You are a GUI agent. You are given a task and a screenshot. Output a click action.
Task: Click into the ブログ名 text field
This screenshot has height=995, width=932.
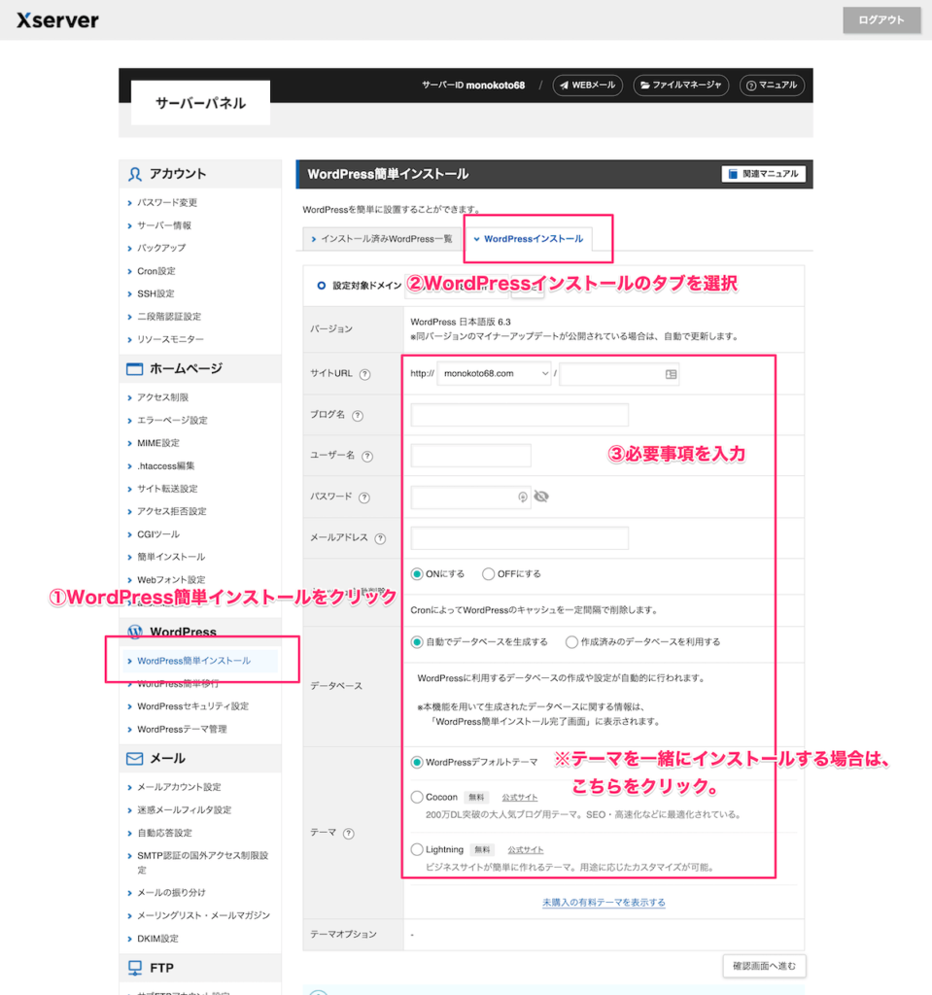519,415
